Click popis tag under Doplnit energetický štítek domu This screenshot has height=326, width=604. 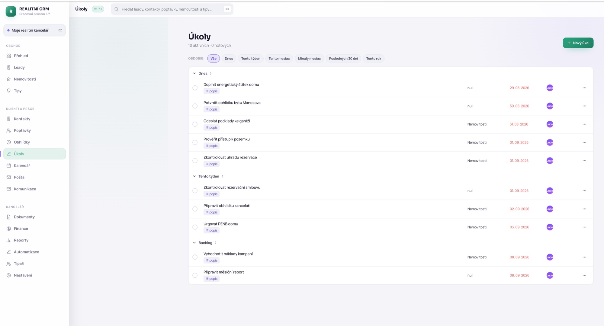[211, 91]
